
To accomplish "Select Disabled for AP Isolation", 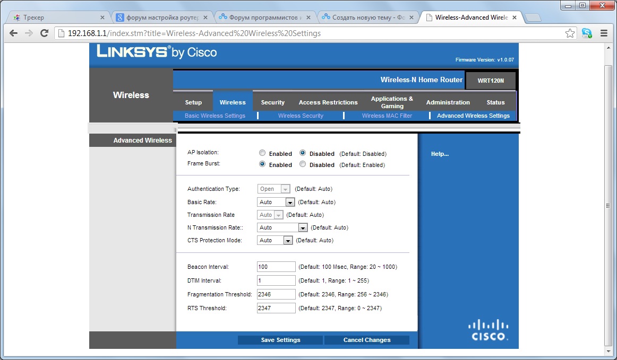I will (303, 153).
